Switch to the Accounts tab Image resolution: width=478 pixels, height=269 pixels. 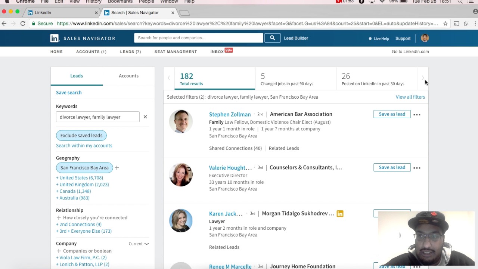click(x=129, y=76)
